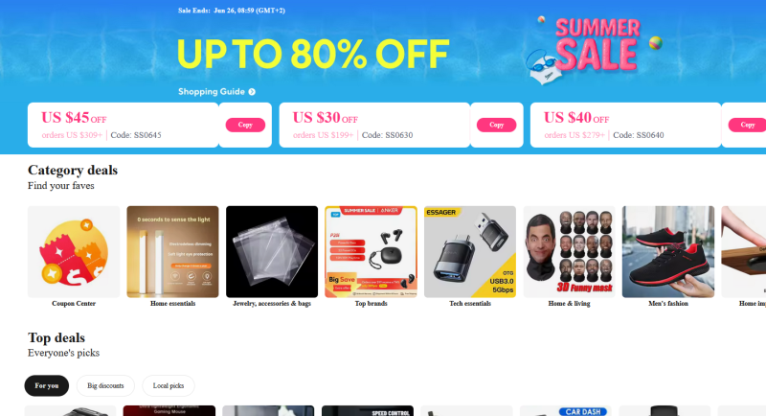
Task: View the Top brands Anker earbuds image
Action: pos(372,252)
